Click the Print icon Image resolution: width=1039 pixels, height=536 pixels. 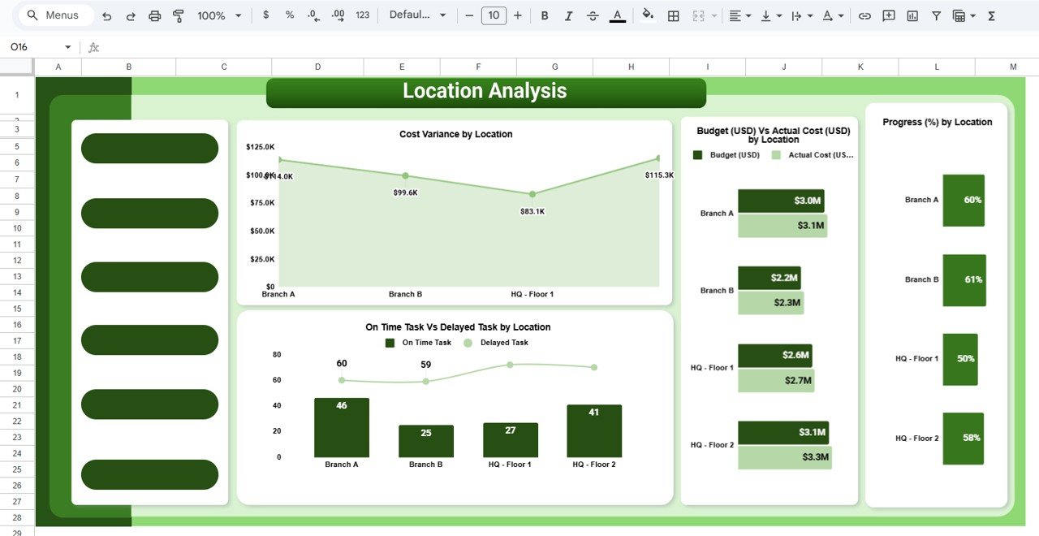coord(155,15)
